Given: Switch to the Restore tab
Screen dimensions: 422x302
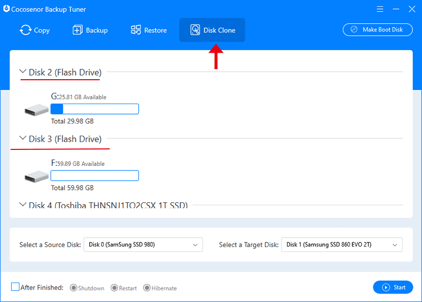Looking at the screenshot, I should pos(149,30).
